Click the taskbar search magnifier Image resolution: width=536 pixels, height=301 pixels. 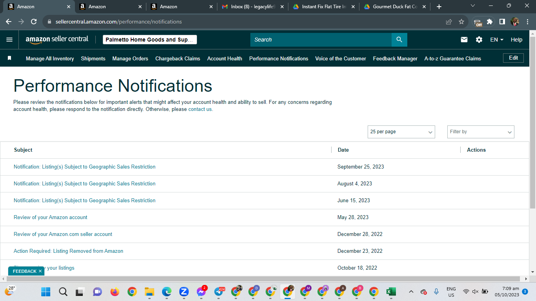(x=63, y=292)
